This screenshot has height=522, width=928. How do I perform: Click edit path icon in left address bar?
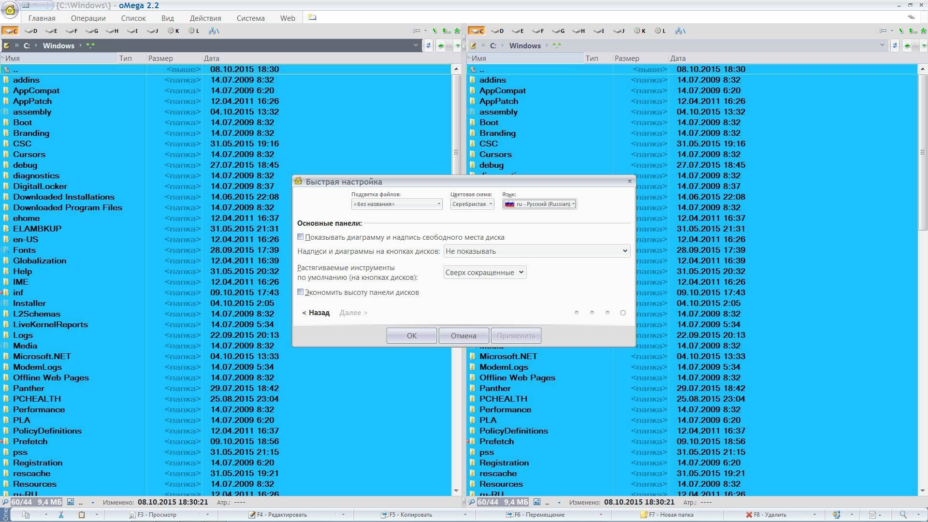click(x=6, y=46)
